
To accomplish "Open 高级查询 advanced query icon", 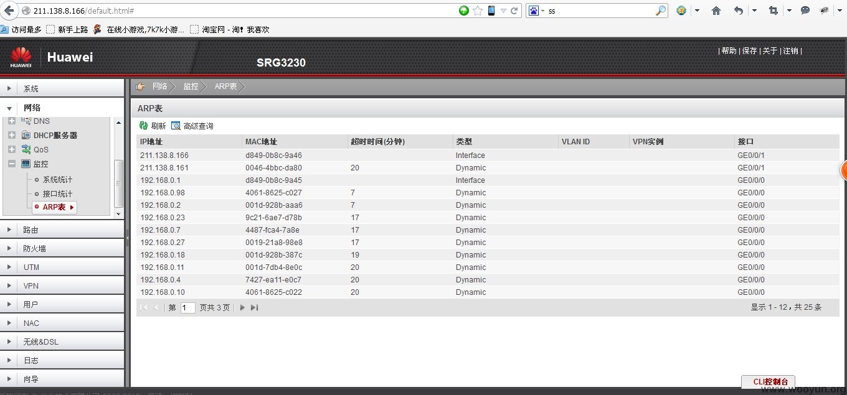I will click(x=176, y=126).
